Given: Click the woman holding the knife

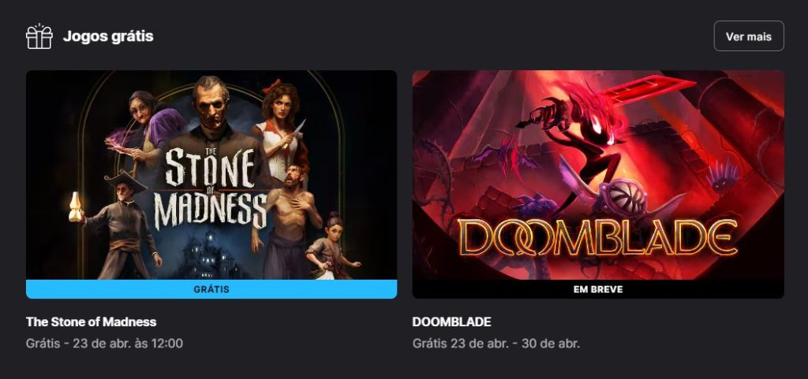Looking at the screenshot, I should [282, 128].
